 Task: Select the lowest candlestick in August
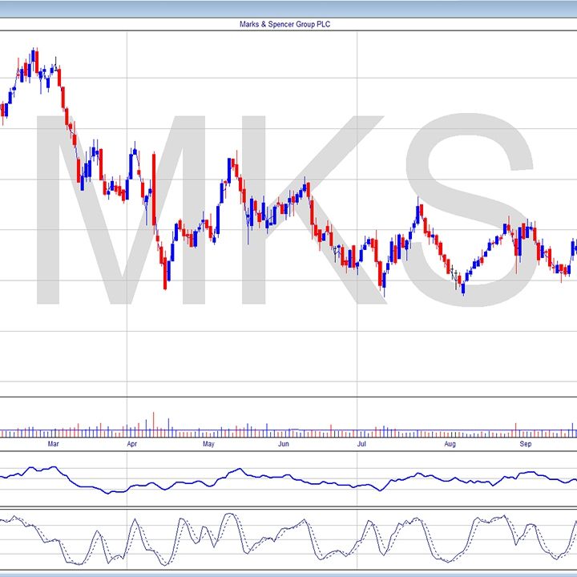click(x=463, y=287)
